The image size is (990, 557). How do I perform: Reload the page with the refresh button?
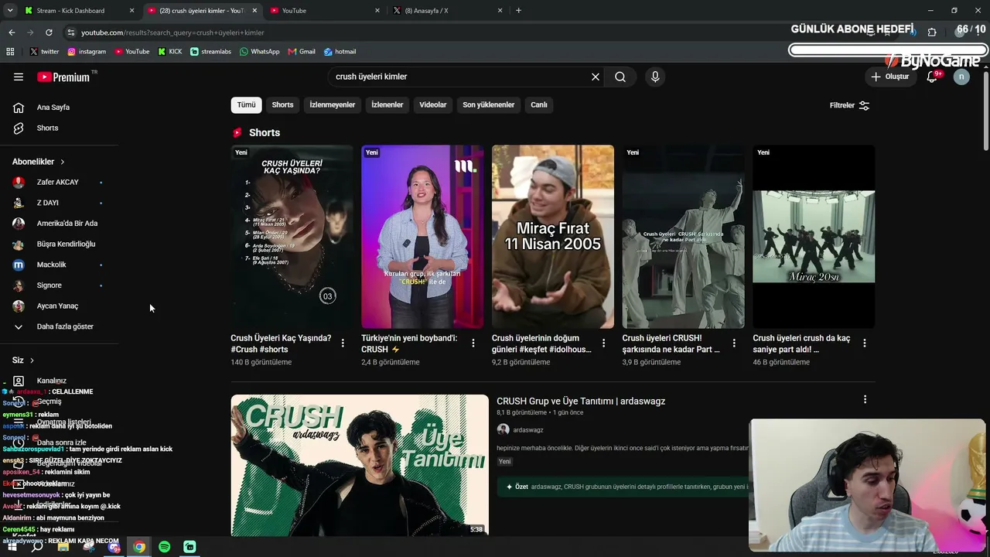pos(49,32)
